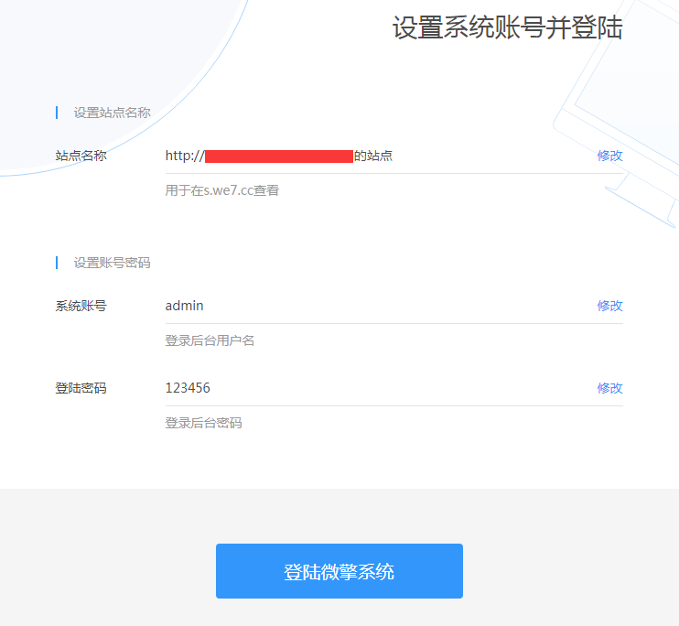The height and width of the screenshot is (626, 679).
Task: Click the 登录后台用户名 hint text
Action: [210, 340]
